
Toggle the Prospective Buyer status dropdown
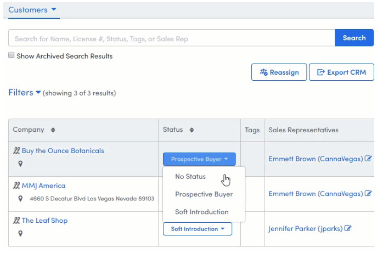[199, 159]
